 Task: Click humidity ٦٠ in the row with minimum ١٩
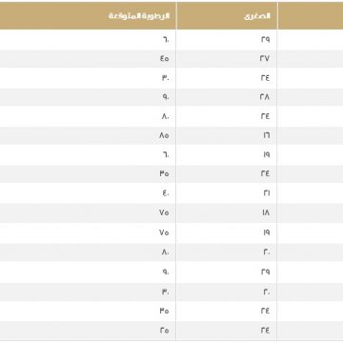click(x=166, y=154)
